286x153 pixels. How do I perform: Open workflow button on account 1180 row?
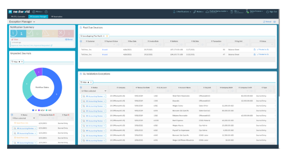(94, 96)
